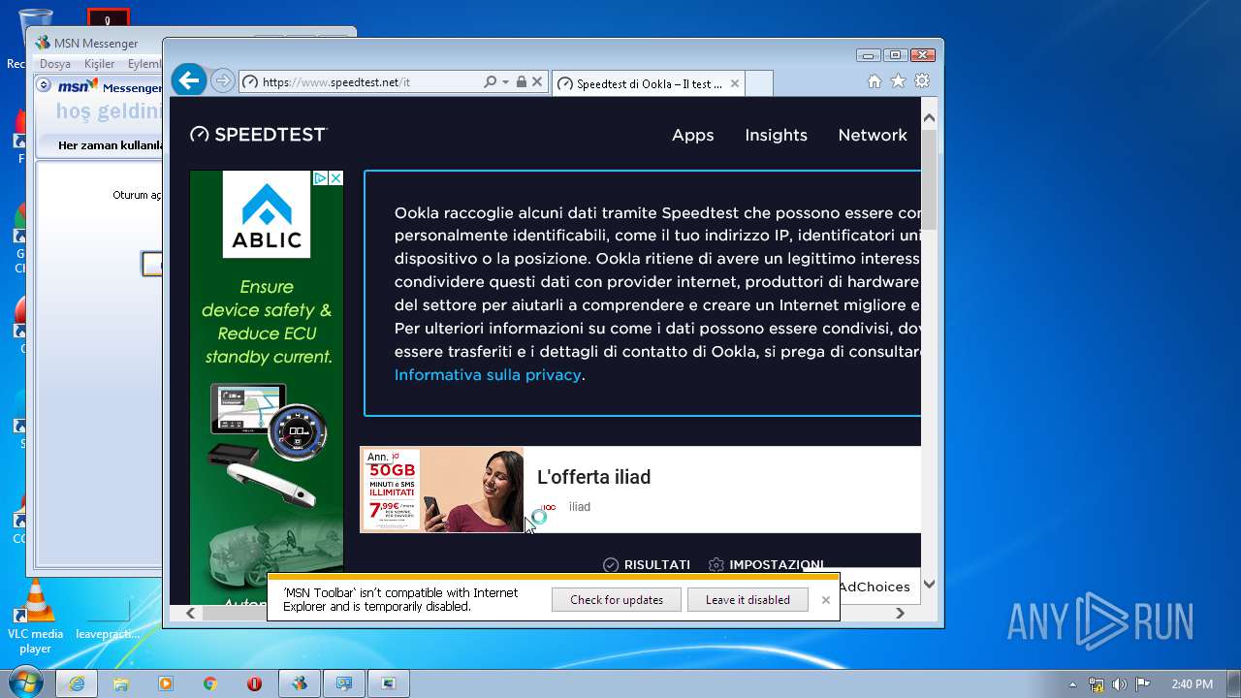
Task: Close the ABLIC ad with X
Action: click(335, 178)
